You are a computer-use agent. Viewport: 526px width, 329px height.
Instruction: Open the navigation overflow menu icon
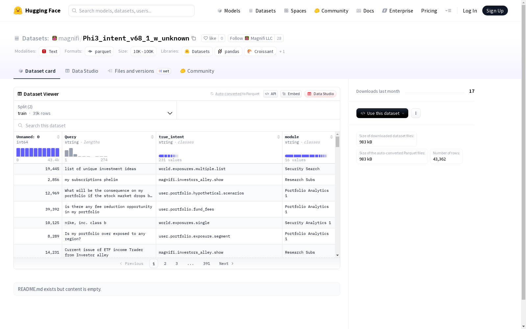click(448, 11)
